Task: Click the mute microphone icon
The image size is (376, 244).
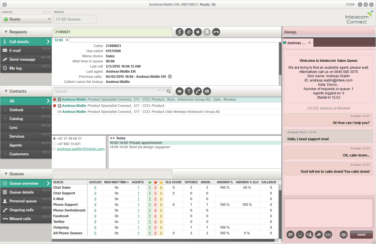Action: (179, 32)
